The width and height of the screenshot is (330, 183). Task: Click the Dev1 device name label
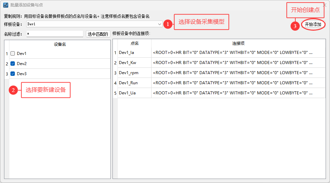pos(22,54)
